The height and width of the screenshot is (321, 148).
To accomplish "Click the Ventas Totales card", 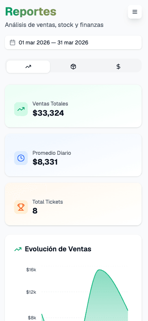I will 73,106.
